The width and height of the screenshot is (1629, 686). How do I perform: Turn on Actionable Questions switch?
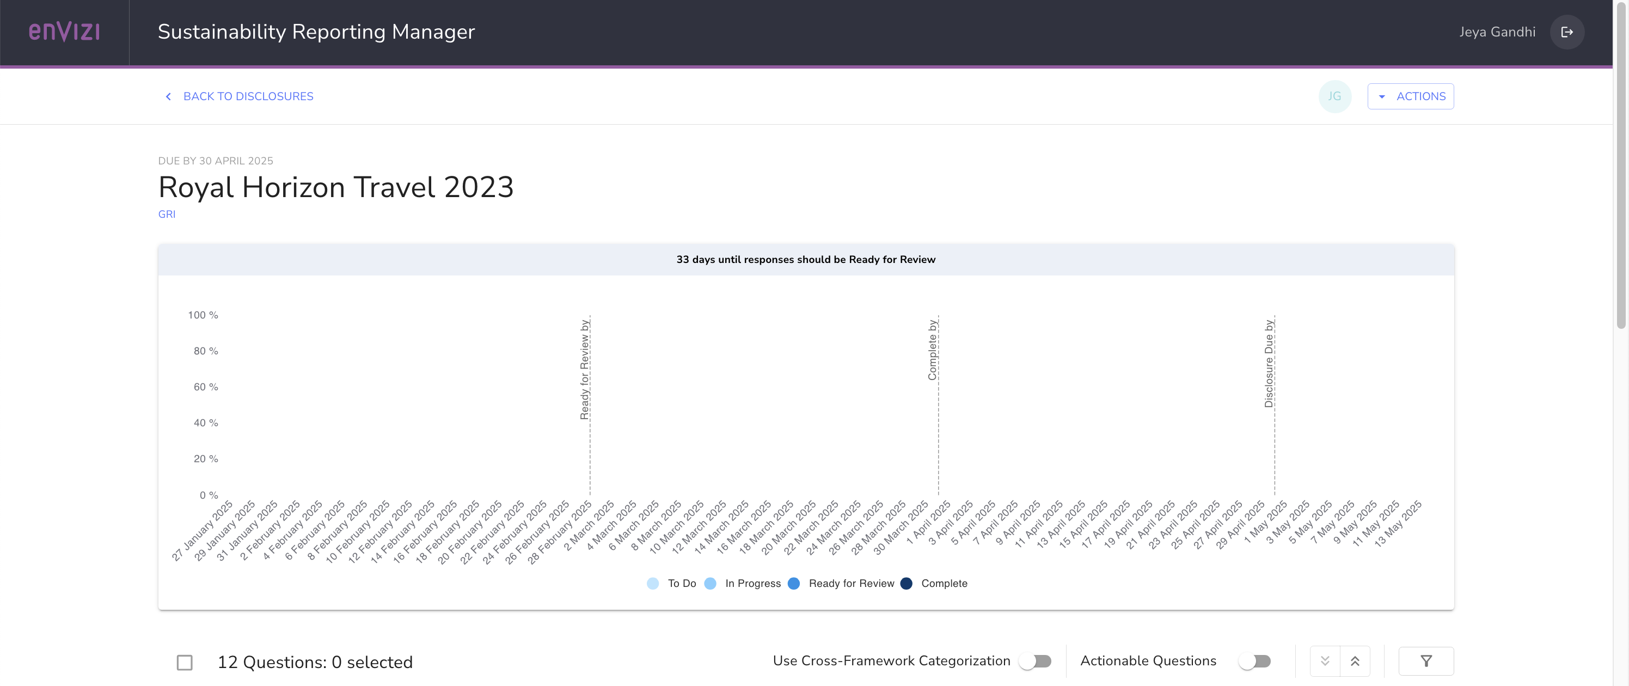click(x=1254, y=661)
